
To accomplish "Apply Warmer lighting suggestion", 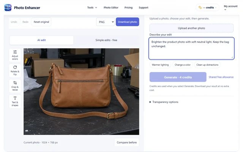I will tap(160, 65).
